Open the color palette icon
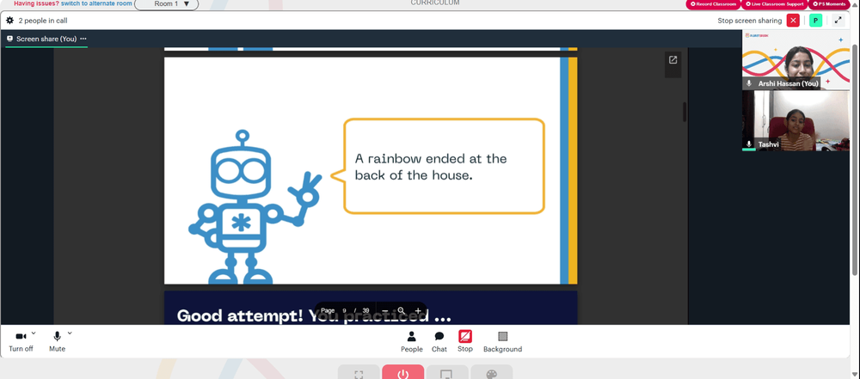The image size is (860, 379). tap(491, 374)
